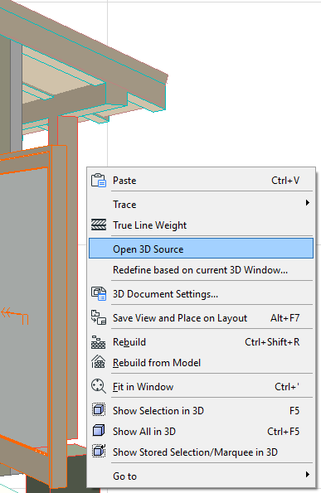Select Fit in Window entry

(x=201, y=386)
